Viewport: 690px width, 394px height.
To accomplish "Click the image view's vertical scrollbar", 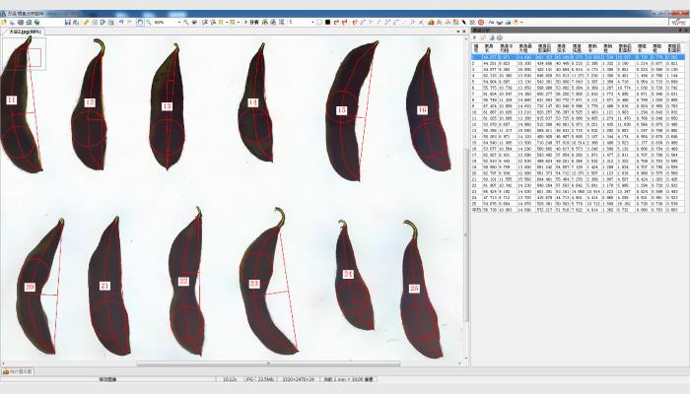I will (x=466, y=197).
